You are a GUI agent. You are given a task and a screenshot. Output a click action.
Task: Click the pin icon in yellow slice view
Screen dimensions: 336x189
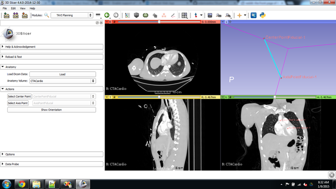(107, 97)
